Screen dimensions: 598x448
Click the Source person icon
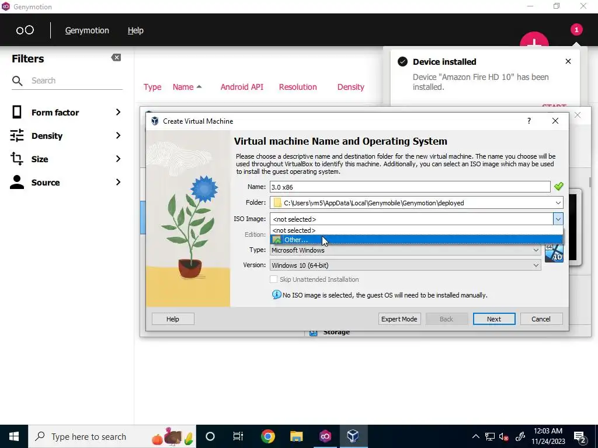tap(17, 182)
